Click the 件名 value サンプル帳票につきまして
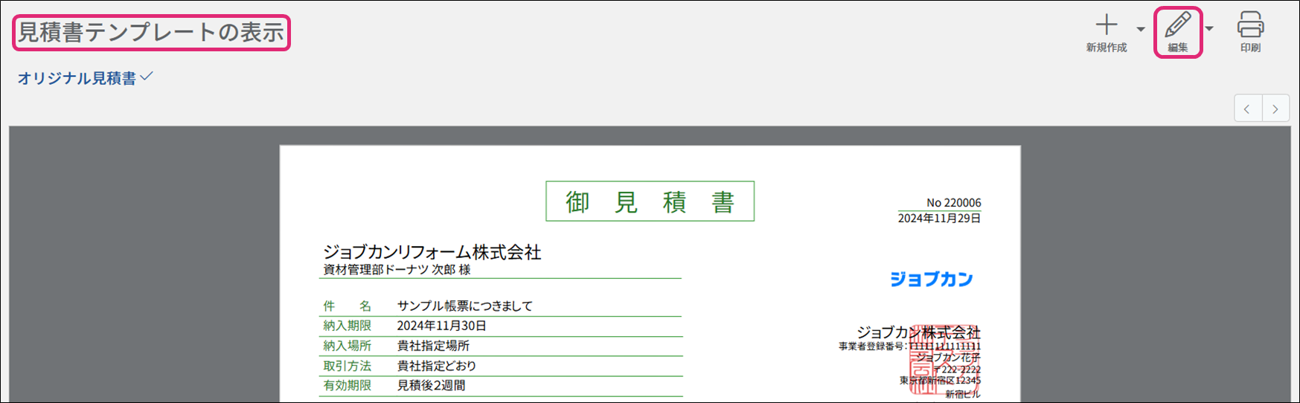Image resolution: width=1300 pixels, height=403 pixels. tap(464, 306)
